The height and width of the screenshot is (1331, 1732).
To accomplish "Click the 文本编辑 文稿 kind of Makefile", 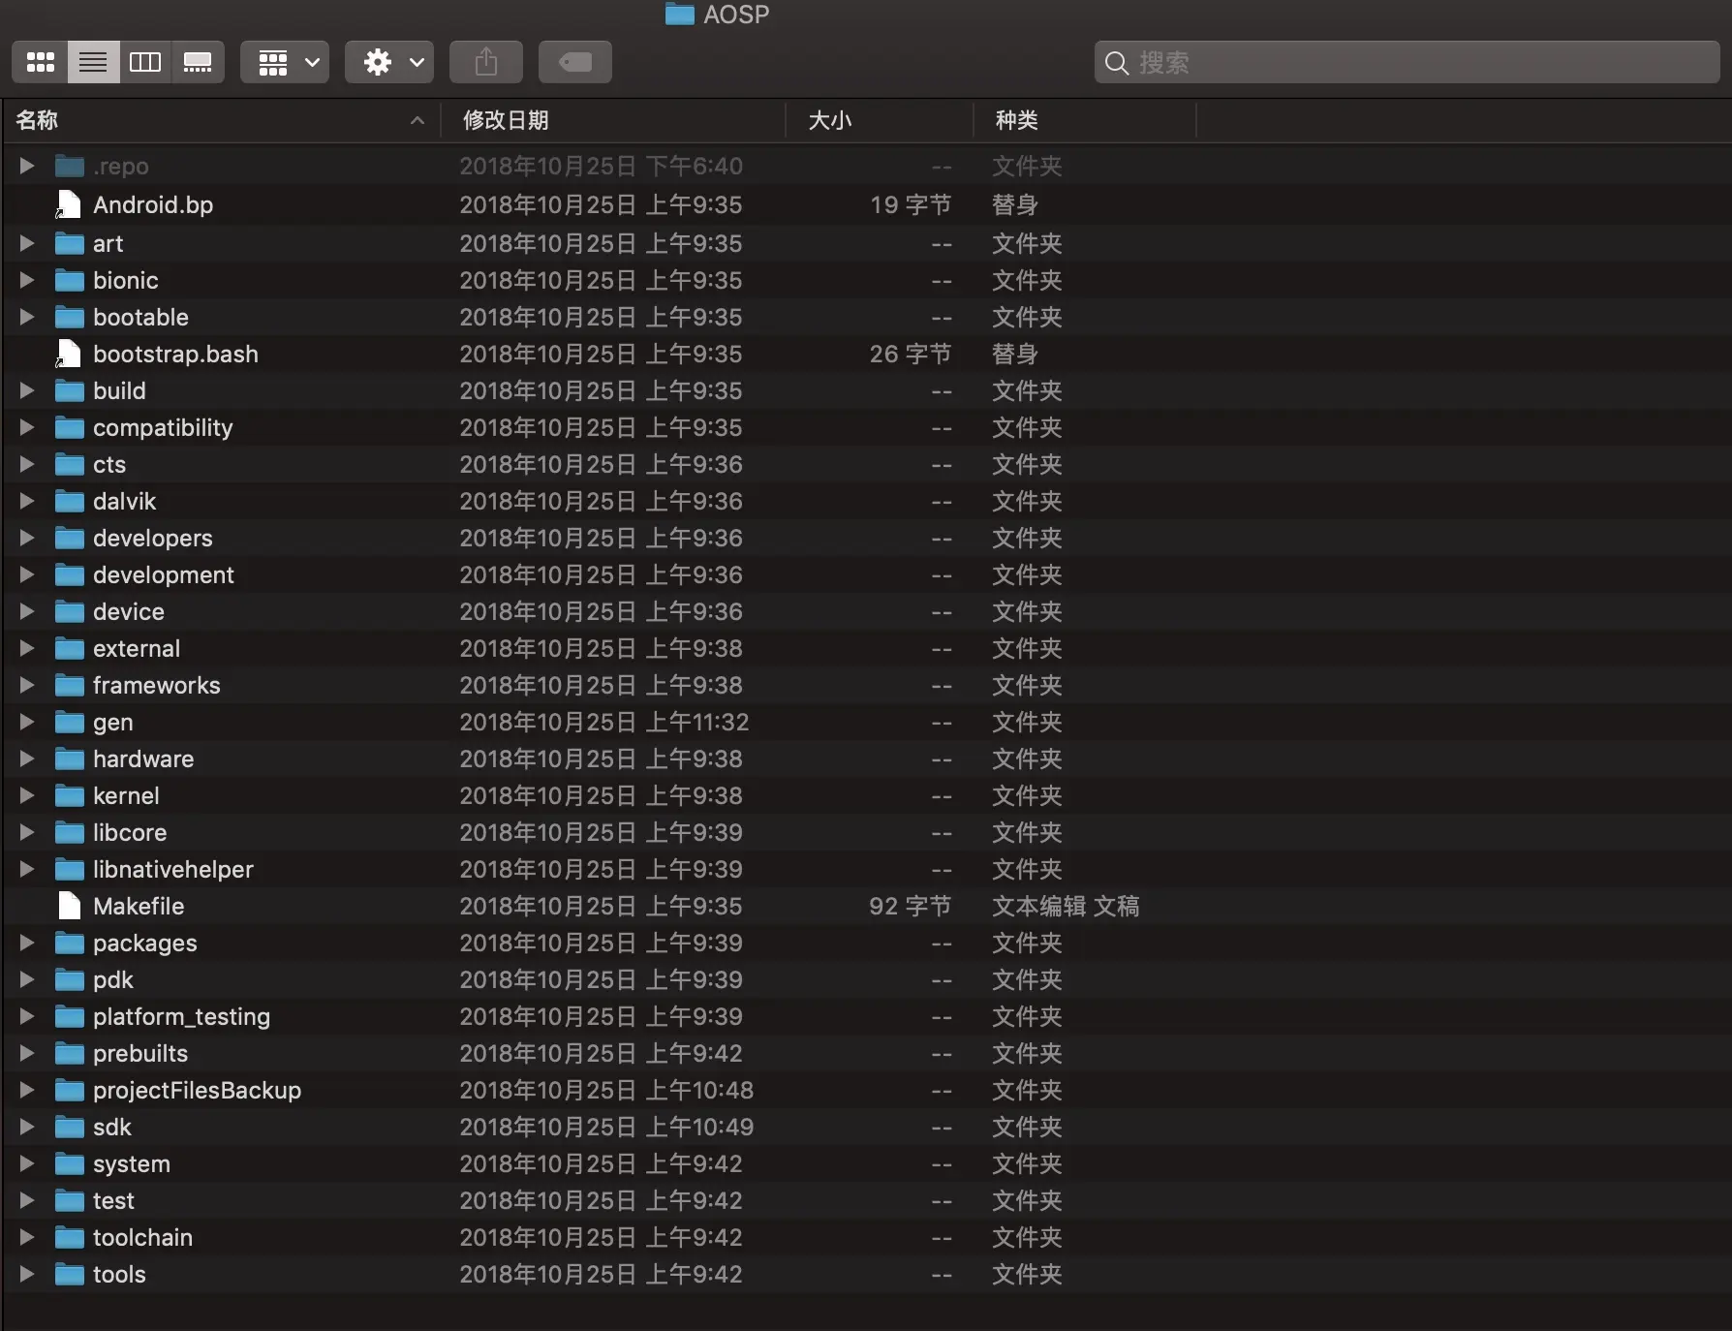I will 1066,906.
